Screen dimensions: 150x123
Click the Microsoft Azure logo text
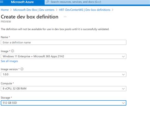[22, 2]
